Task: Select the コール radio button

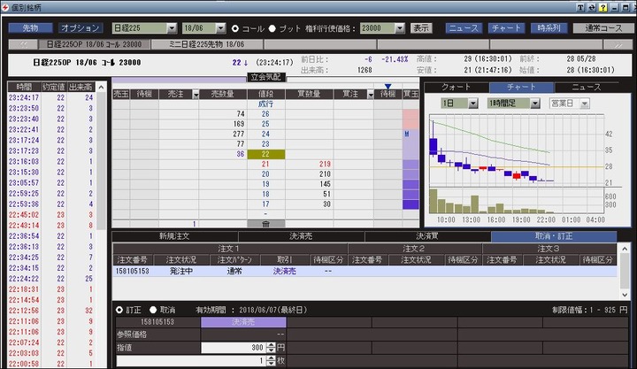Action: pos(235,28)
